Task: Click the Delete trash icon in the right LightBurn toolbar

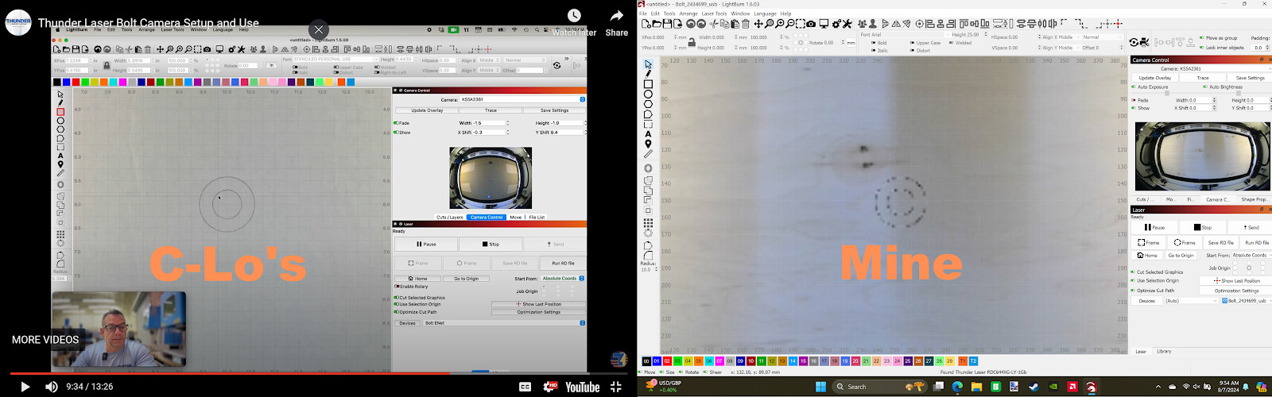Action: [746, 24]
